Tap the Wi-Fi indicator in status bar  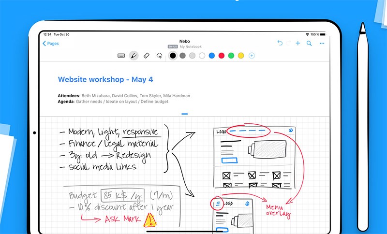tap(307, 34)
